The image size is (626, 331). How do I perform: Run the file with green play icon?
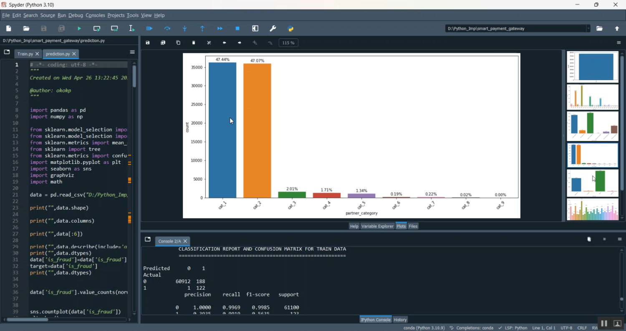(x=79, y=28)
